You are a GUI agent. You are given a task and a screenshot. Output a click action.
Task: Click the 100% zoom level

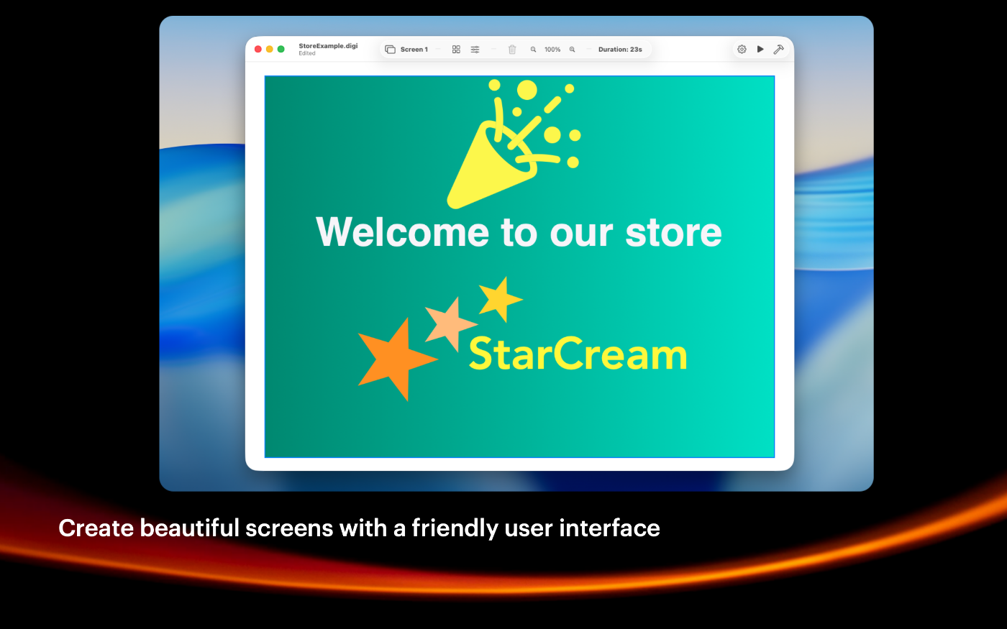tap(552, 50)
